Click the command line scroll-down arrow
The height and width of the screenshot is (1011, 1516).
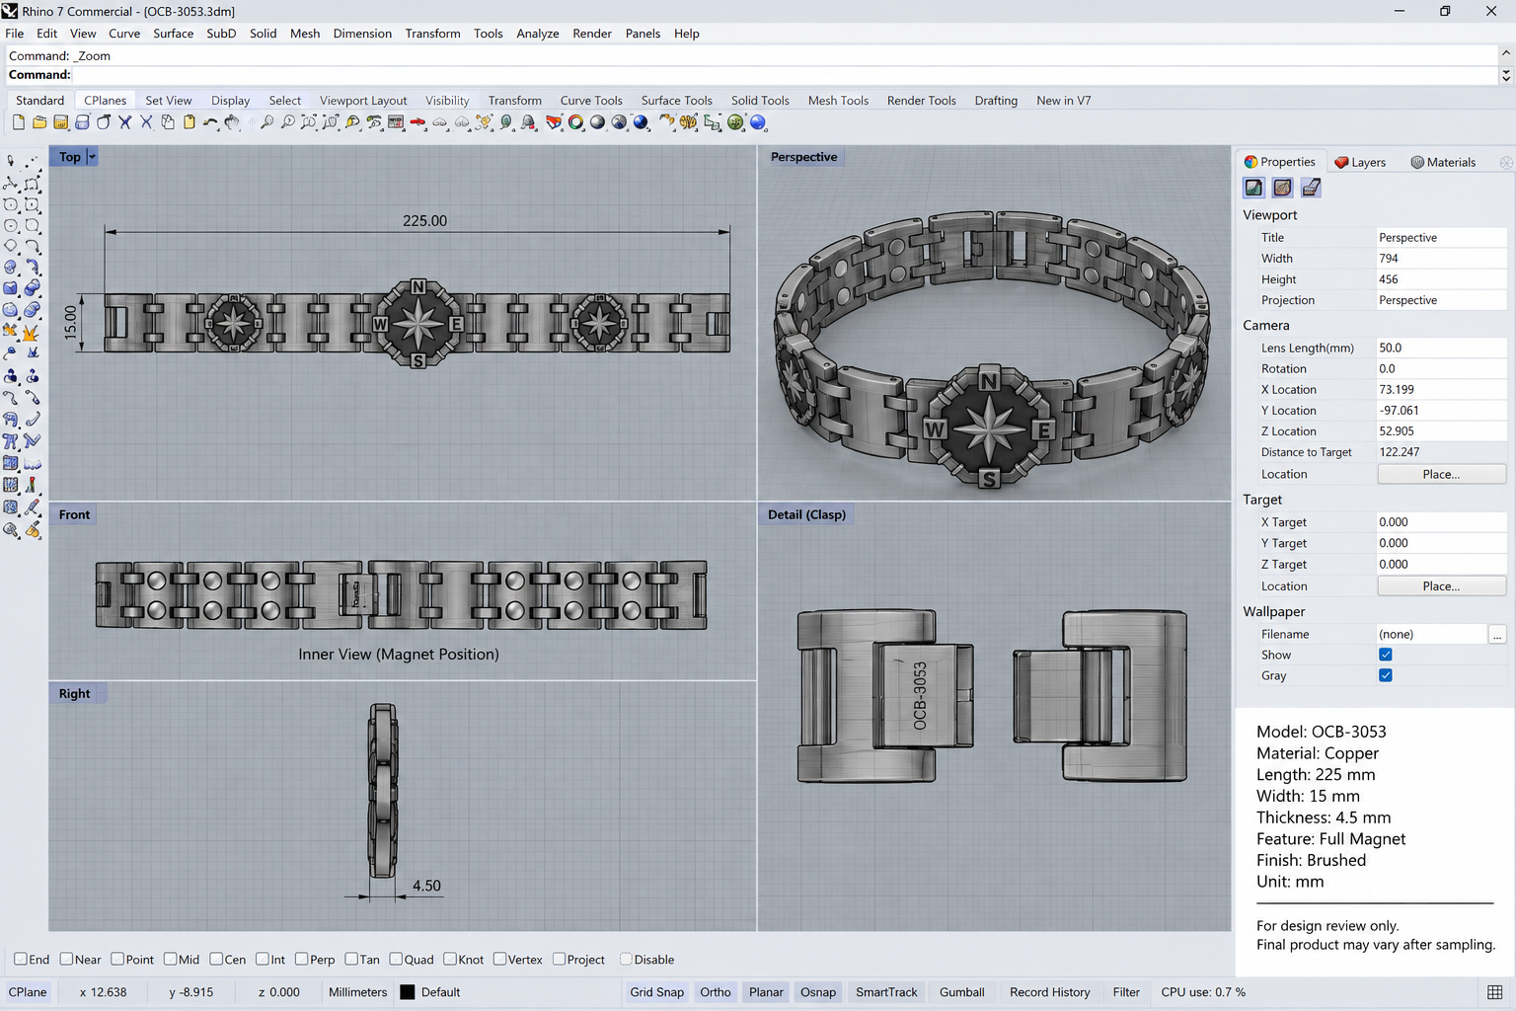pos(1506,75)
